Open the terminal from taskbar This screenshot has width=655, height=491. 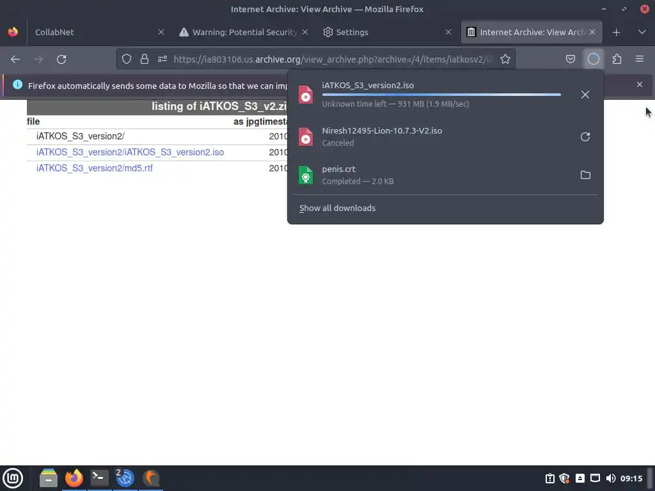(99, 478)
